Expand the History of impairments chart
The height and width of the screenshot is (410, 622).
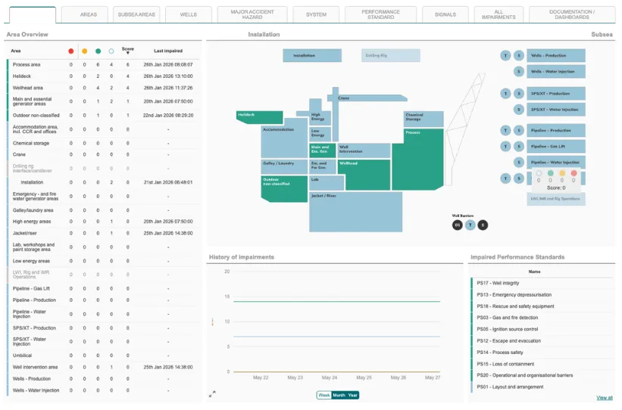[x=212, y=394]
